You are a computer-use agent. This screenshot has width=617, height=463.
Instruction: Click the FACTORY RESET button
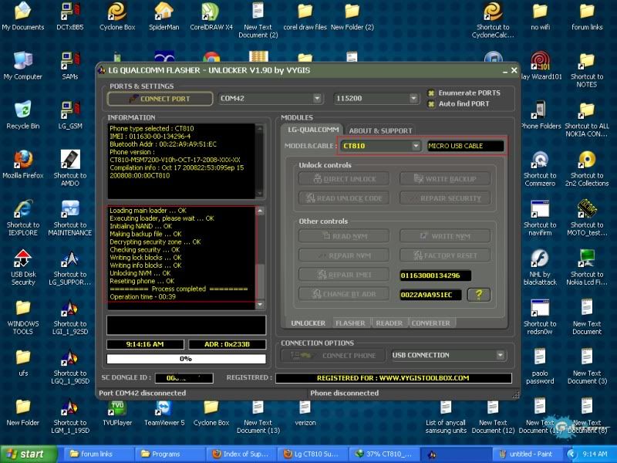445,255
